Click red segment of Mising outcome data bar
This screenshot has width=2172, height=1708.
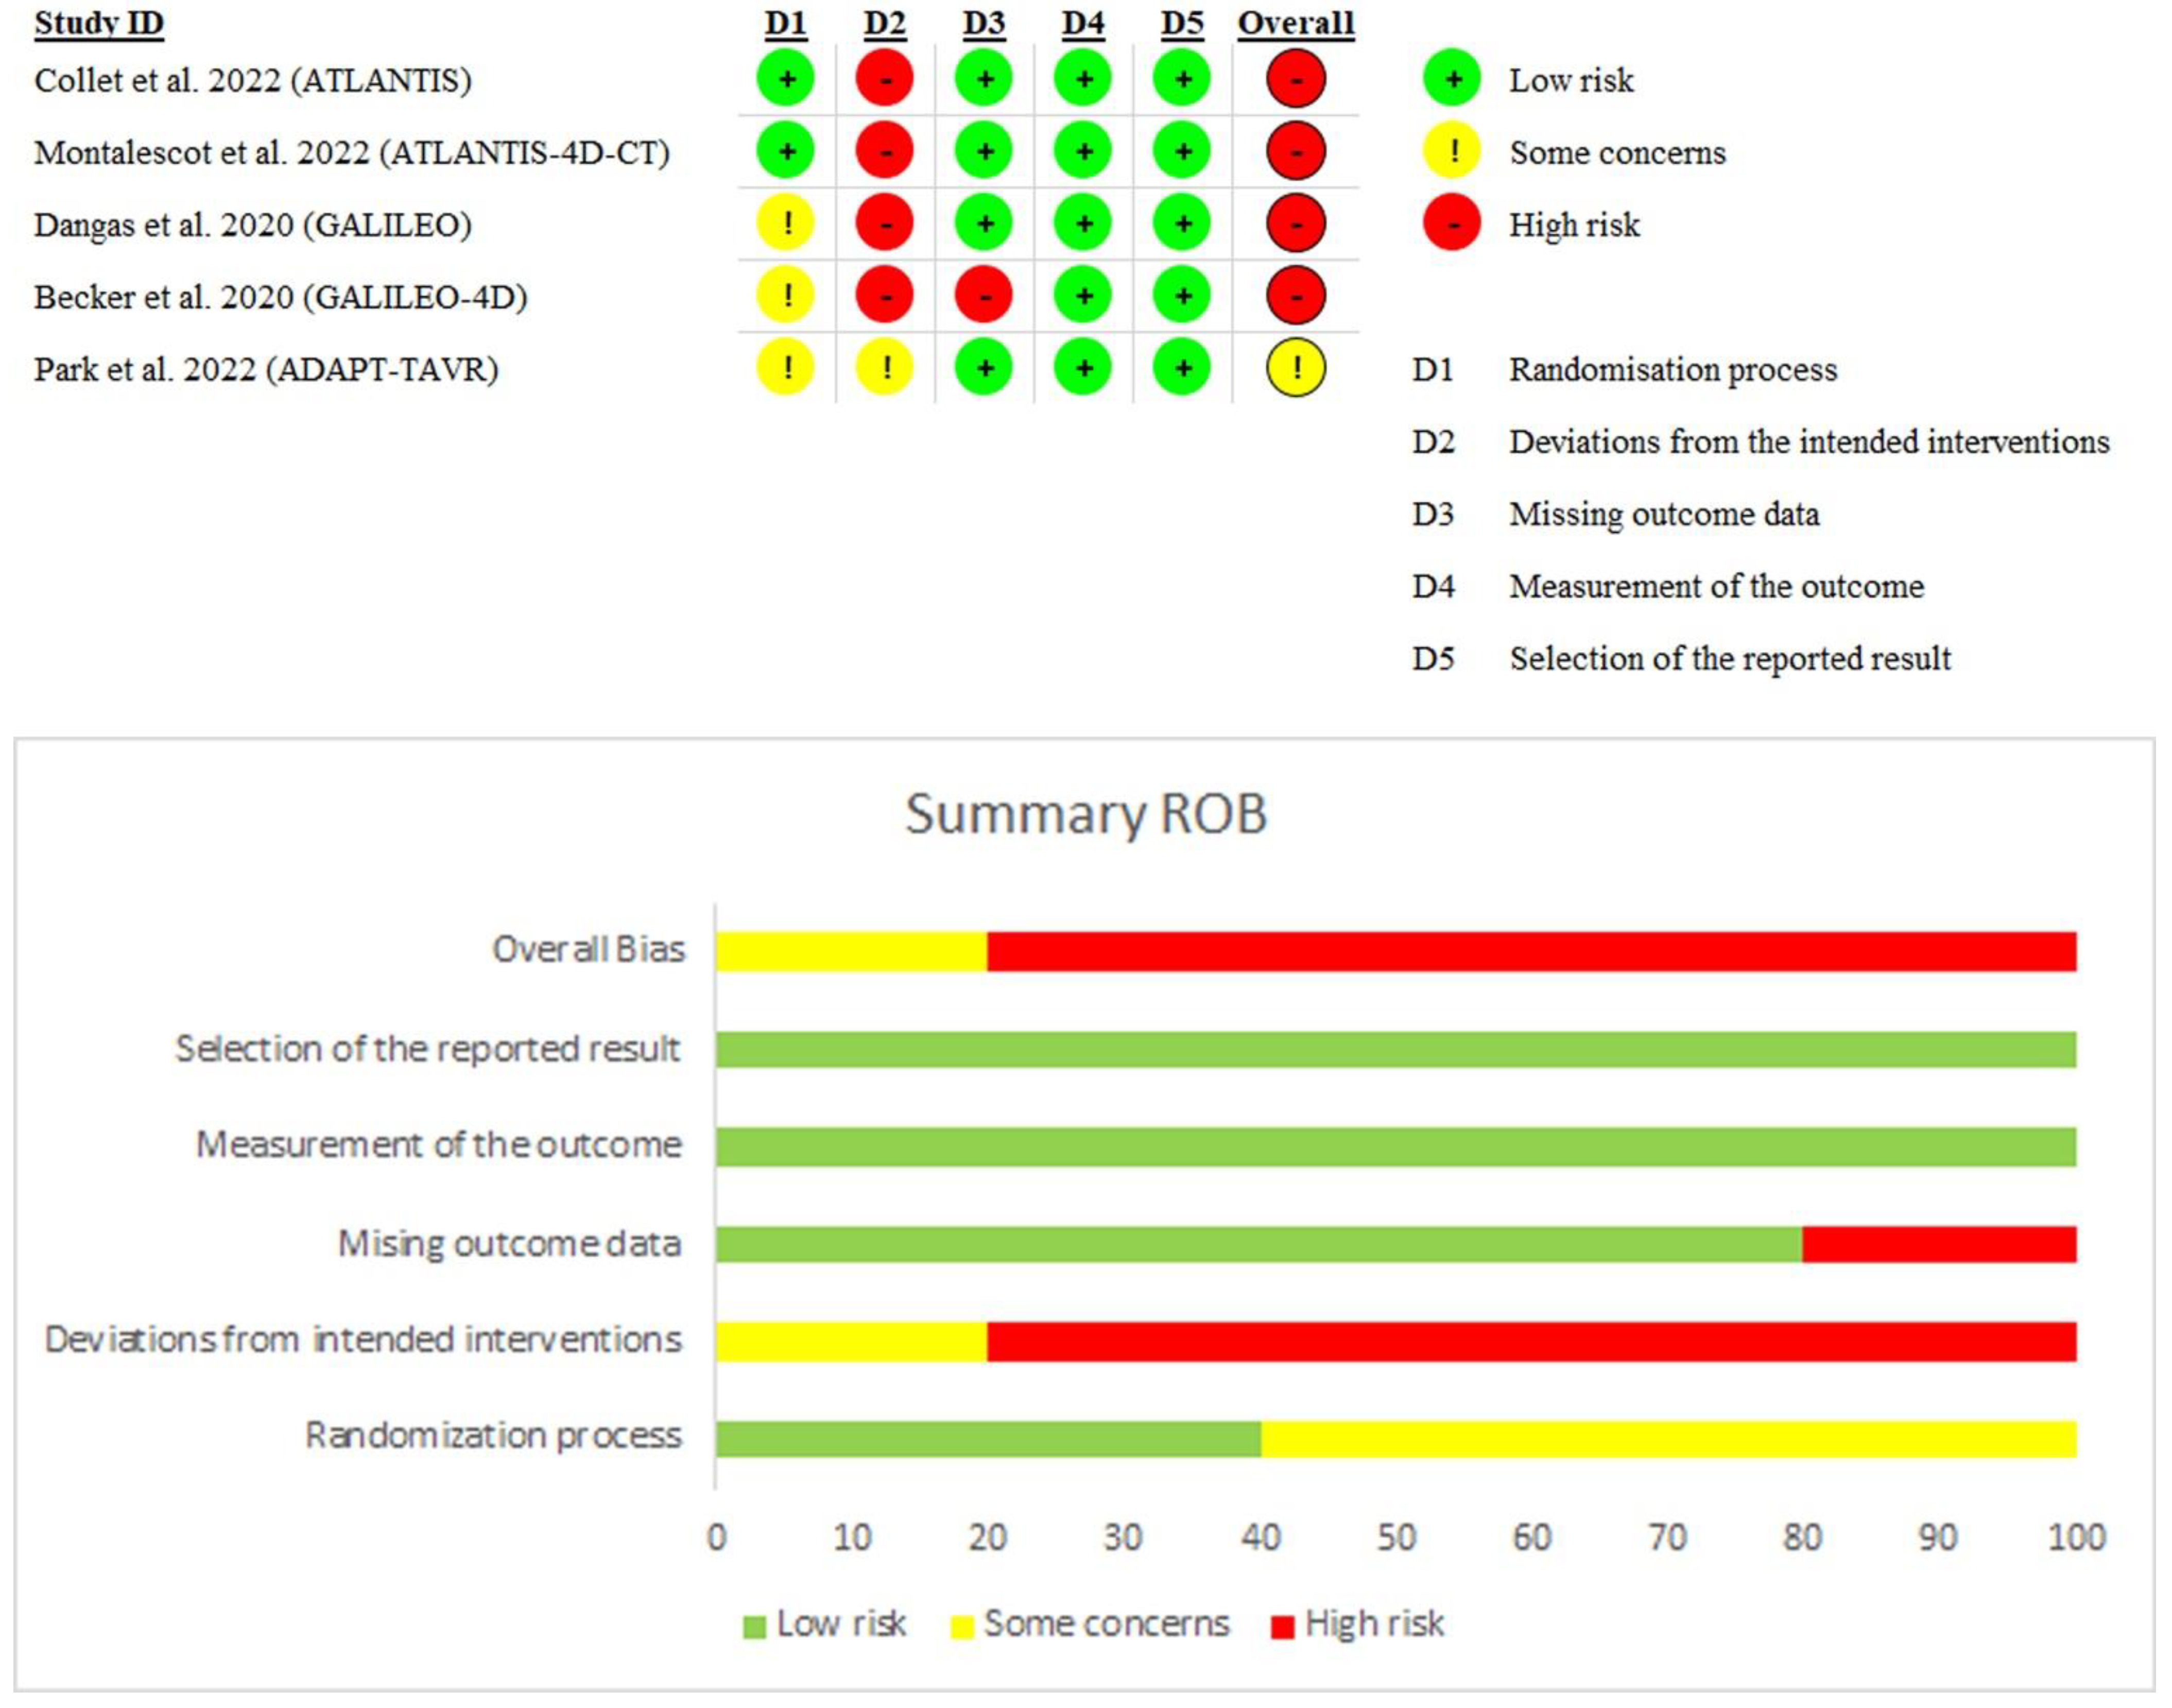pyautogui.click(x=1938, y=1244)
